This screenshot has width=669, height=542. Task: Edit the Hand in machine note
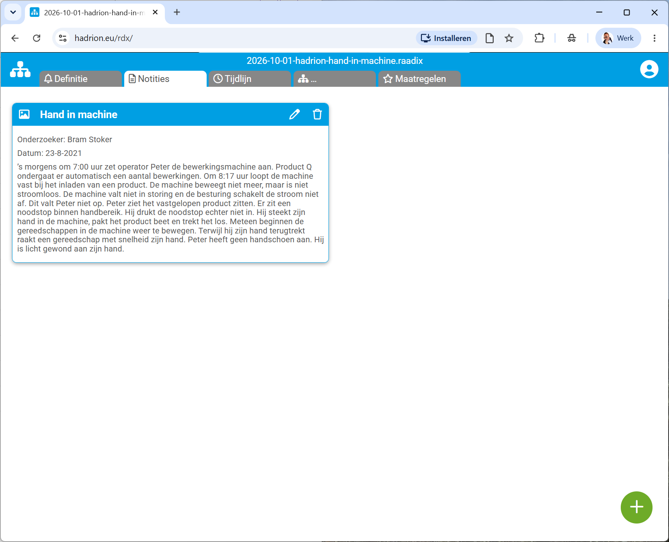click(x=294, y=115)
